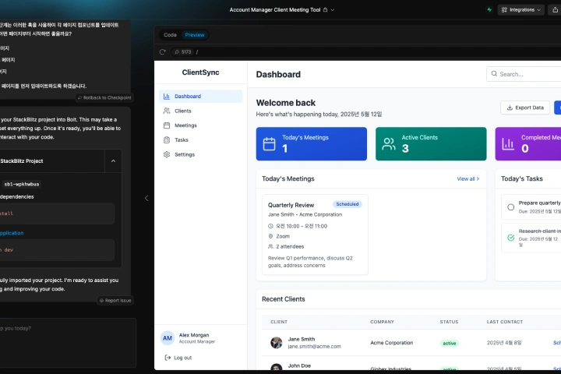Click the Report Issue button
The image size is (561, 374).
point(115,301)
